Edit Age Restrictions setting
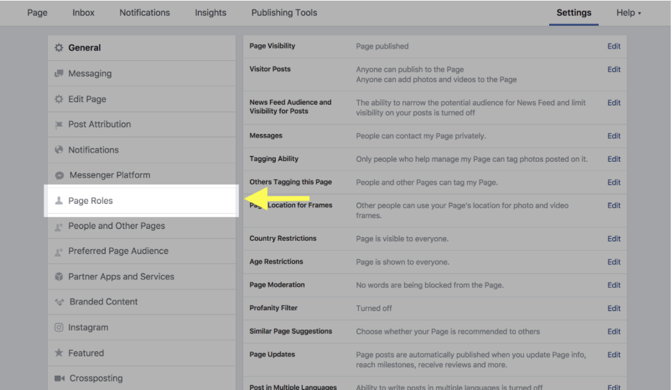 click(614, 262)
